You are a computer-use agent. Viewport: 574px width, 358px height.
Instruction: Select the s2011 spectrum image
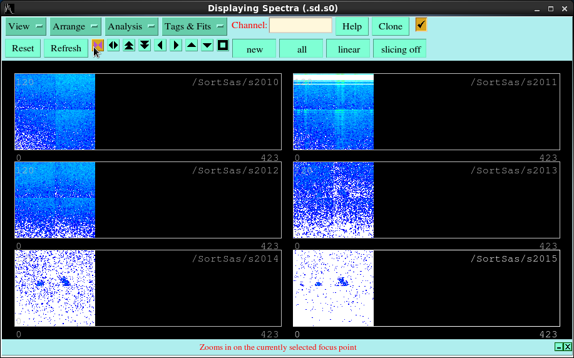pyautogui.click(x=334, y=111)
